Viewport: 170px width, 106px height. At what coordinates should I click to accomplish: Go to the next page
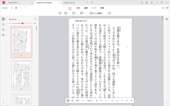[x=122, y=101]
